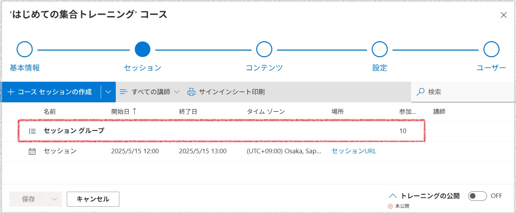Close the course dialog with the X
The height and width of the screenshot is (213, 516).
[503, 15]
